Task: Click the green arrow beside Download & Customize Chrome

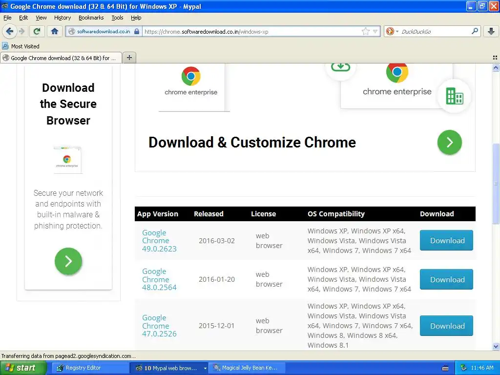Action: pyautogui.click(x=449, y=142)
